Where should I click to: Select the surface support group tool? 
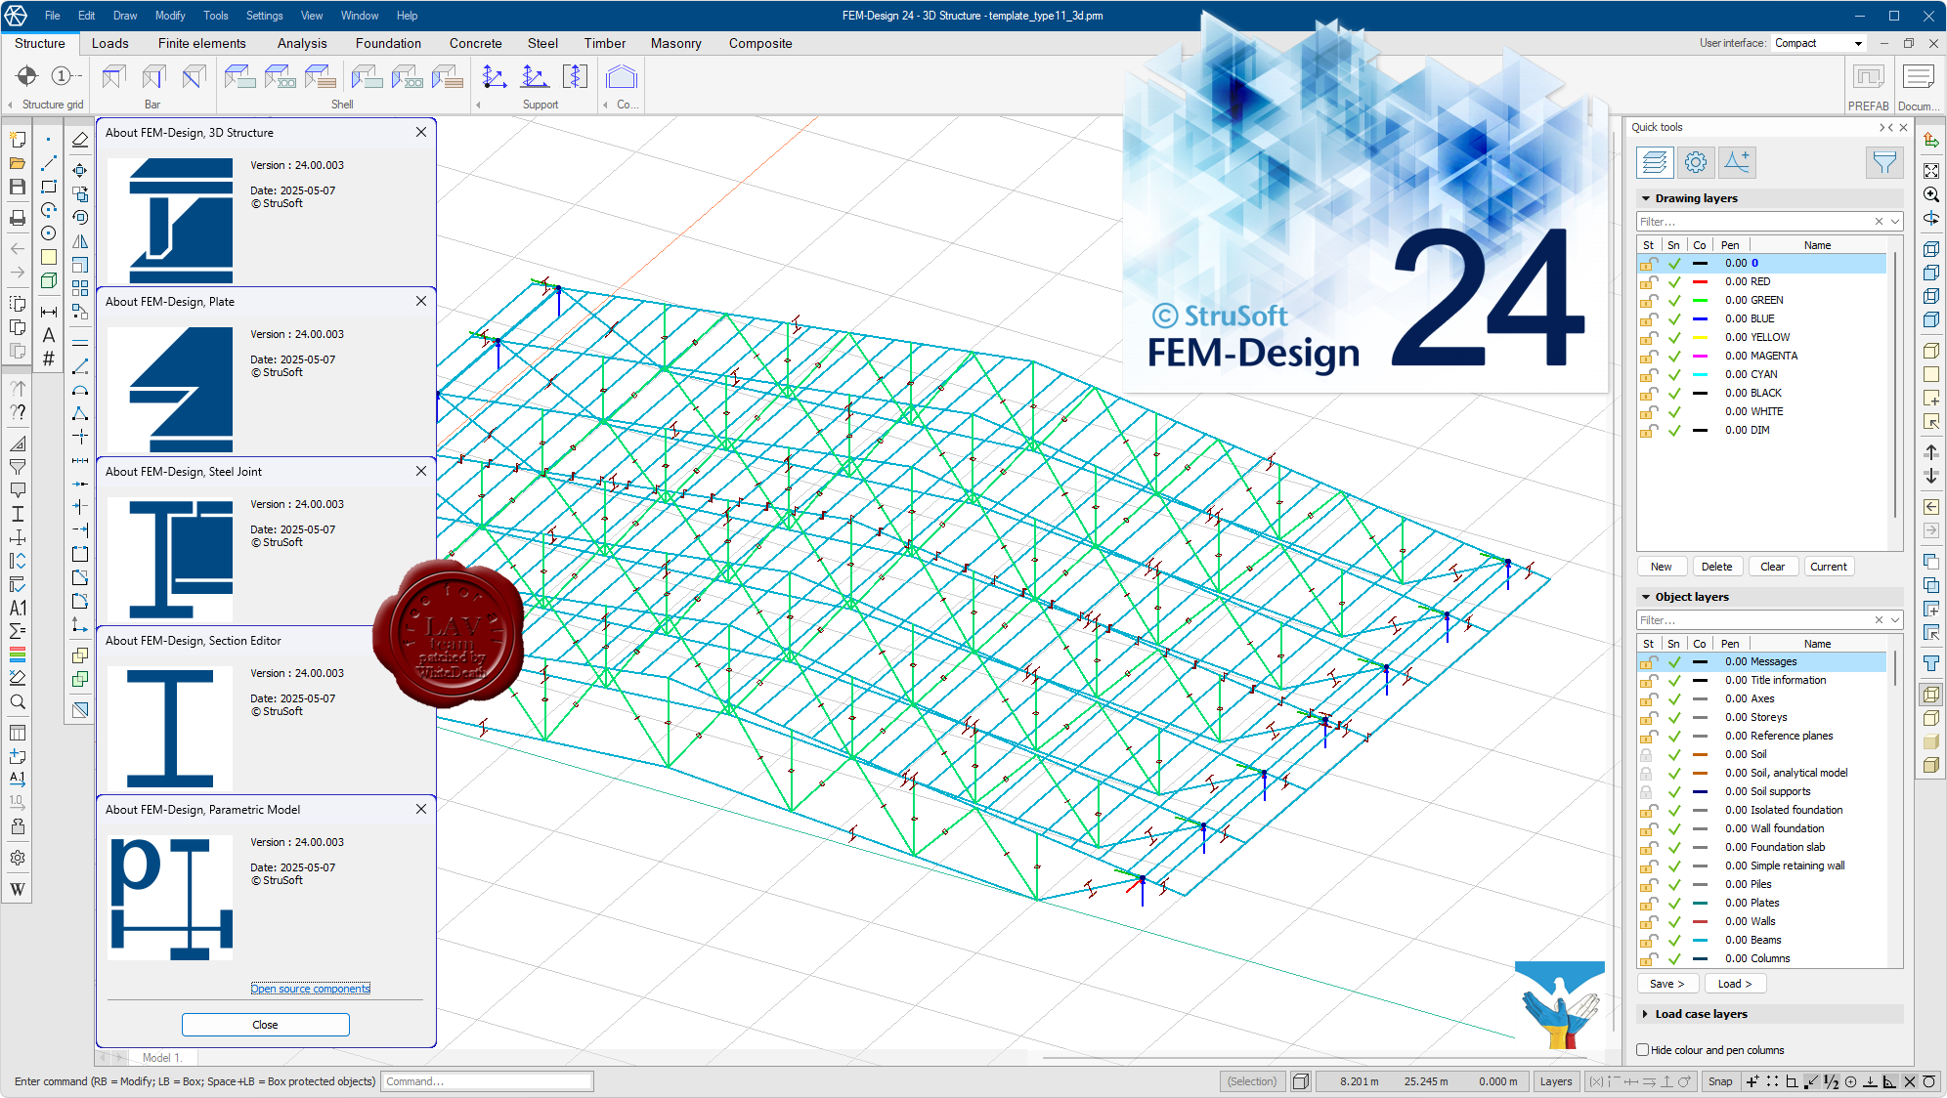[575, 76]
